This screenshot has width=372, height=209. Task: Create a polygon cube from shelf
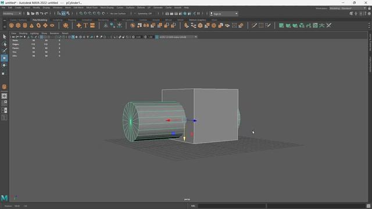pyautogui.click(x=18, y=26)
